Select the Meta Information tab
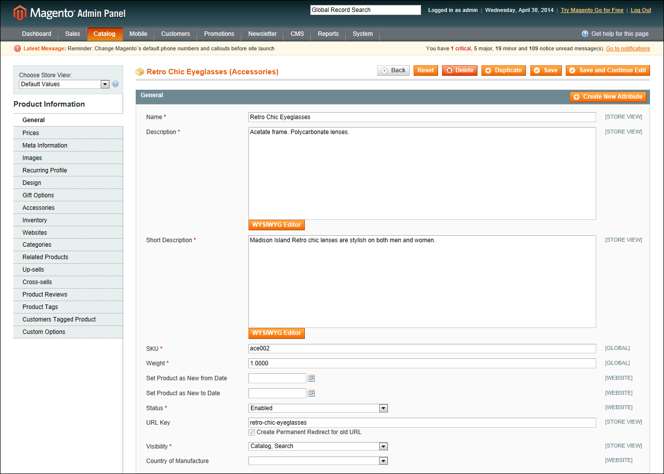This screenshot has height=474, width=664. tap(68, 146)
